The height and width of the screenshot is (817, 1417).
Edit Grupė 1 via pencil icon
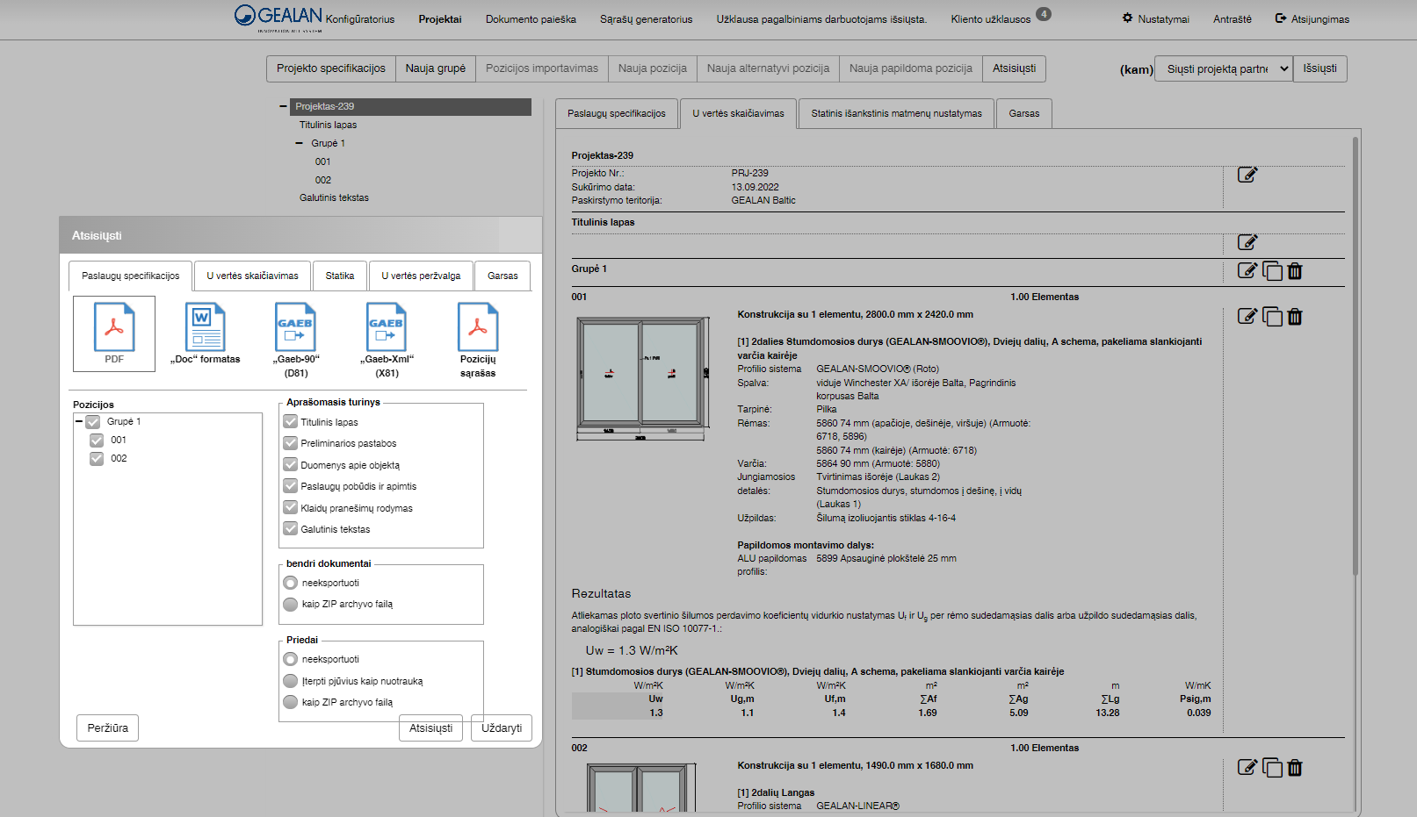(1247, 270)
